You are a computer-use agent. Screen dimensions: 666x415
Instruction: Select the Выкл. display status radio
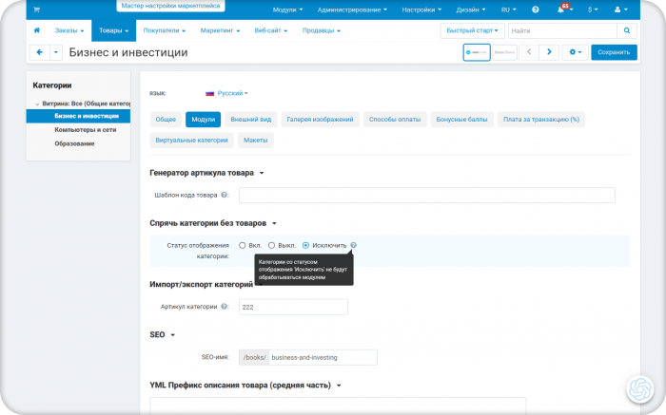[x=271, y=245]
